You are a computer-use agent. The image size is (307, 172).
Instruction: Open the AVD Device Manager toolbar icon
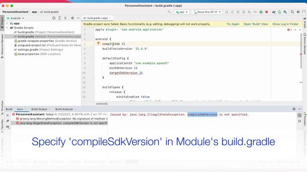[x=279, y=12]
